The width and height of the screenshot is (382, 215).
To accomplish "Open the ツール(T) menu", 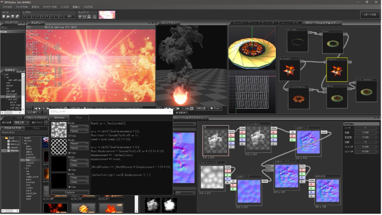I will click(64, 6).
